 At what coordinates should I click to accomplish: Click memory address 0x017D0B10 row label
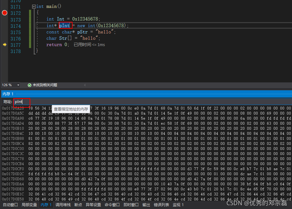13,128
